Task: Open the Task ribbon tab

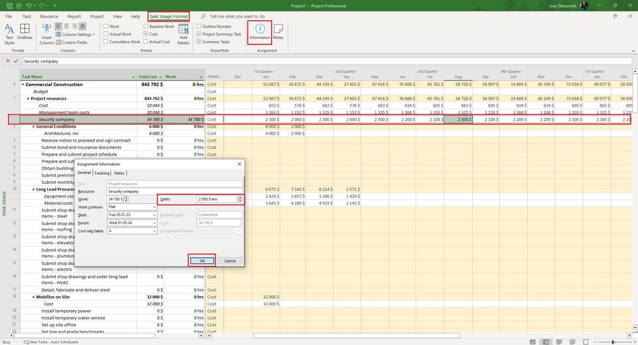Action: [27, 16]
